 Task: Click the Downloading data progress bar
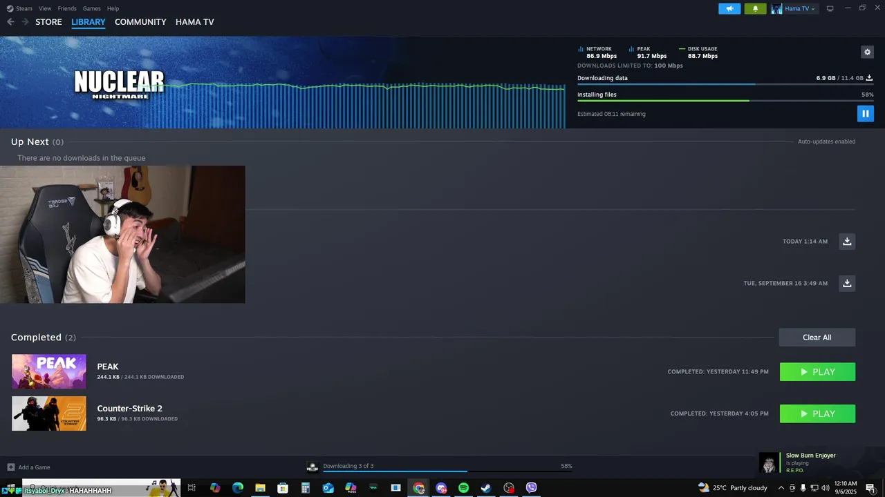coord(725,84)
